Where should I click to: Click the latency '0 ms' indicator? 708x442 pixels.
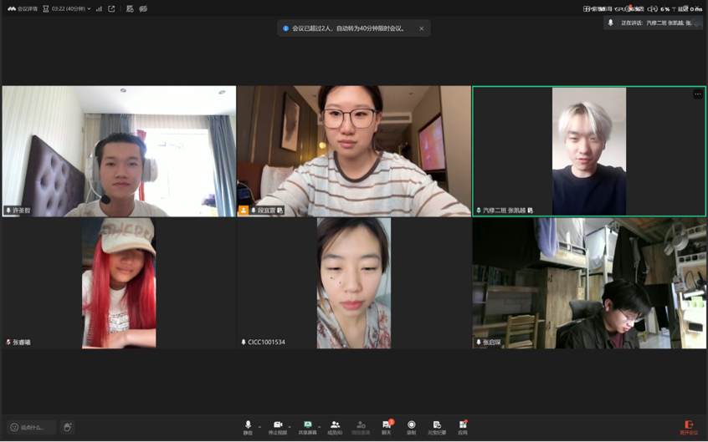[690, 9]
